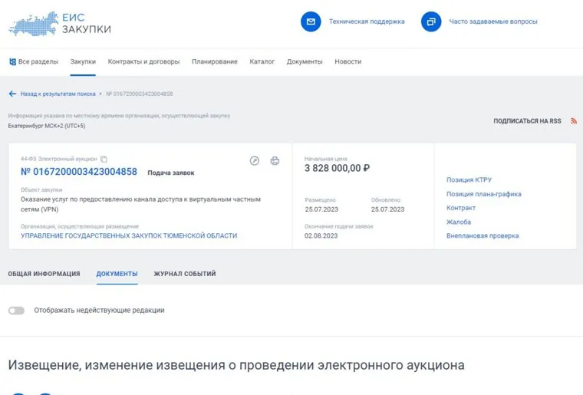
Task: Click the Жалоба link
Action: [x=459, y=222]
